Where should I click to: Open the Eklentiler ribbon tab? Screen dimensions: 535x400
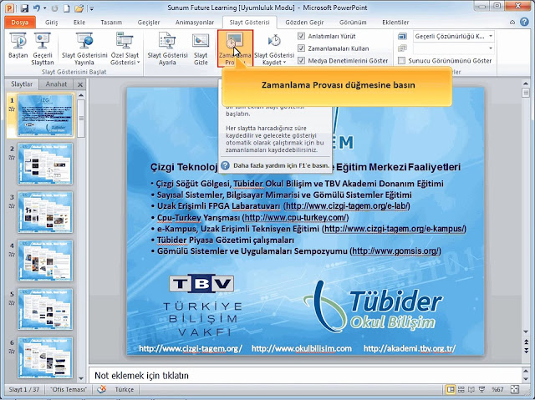click(395, 23)
